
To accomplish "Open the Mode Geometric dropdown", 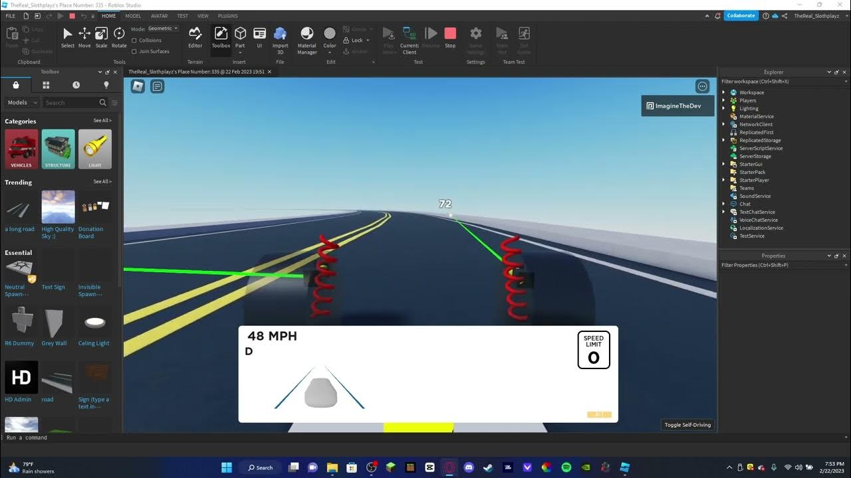I will pos(163,29).
